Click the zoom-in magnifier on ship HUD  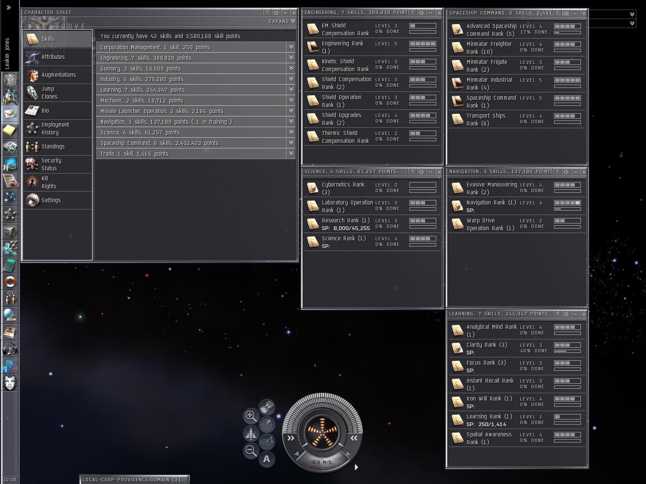[251, 416]
